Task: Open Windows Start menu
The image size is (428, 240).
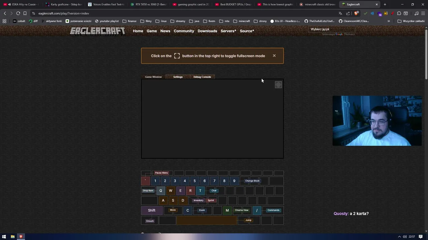Action: coord(4,237)
